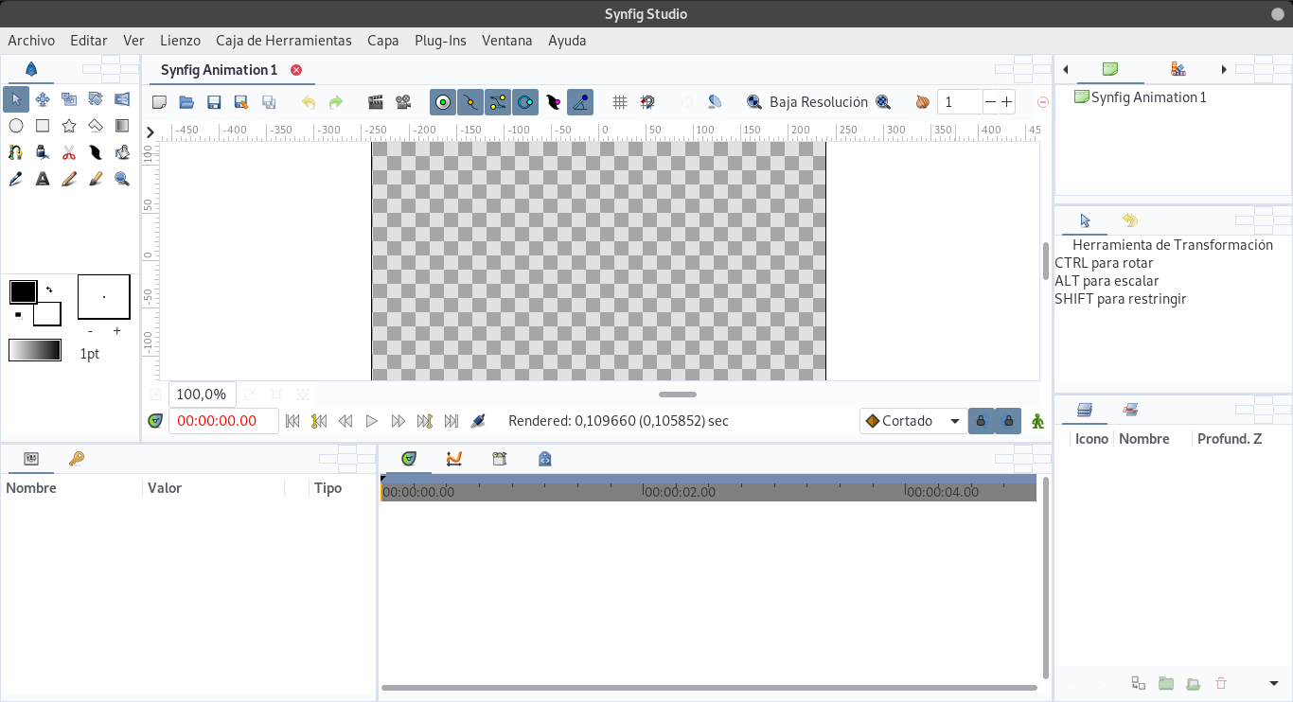Open a file with folder icon
Image resolution: width=1293 pixels, height=702 pixels.
pyautogui.click(x=186, y=102)
